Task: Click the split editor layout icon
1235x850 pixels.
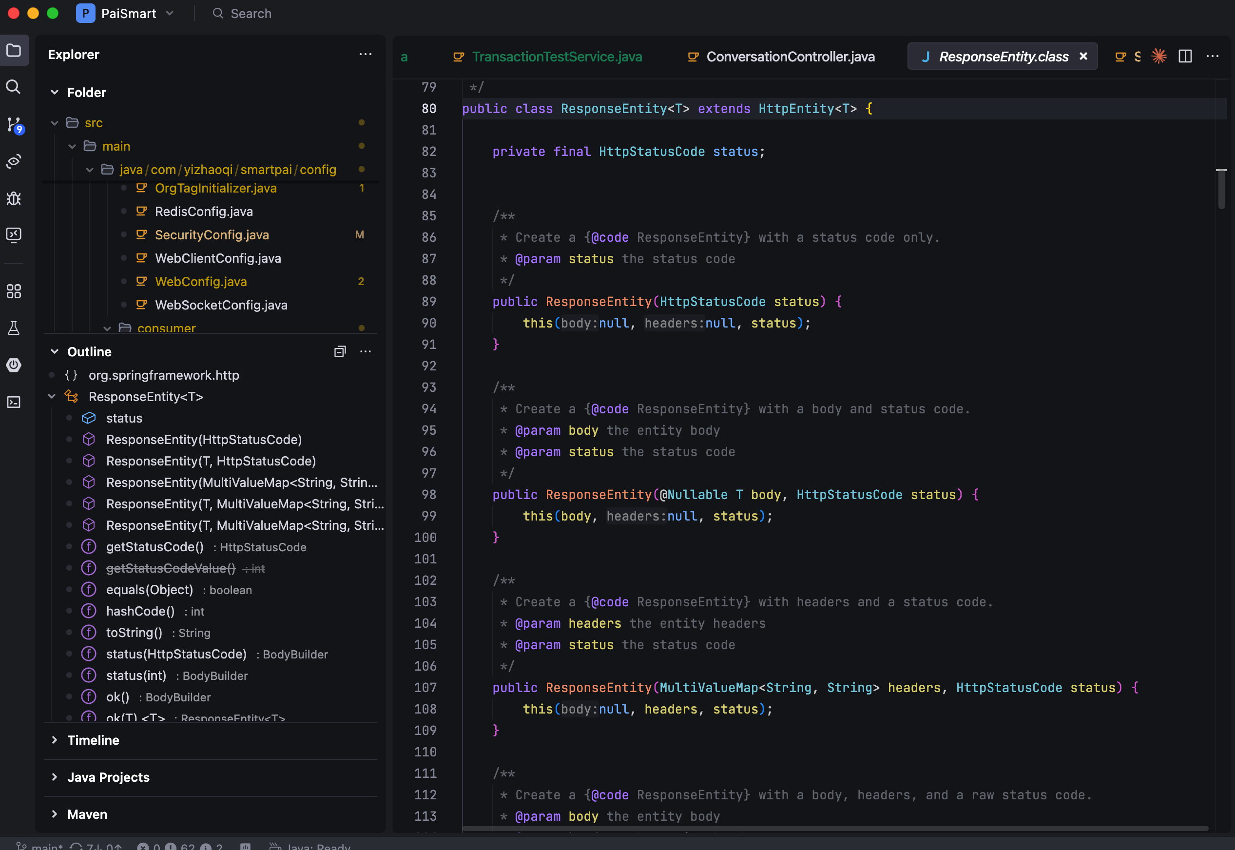Action: [x=1185, y=57]
